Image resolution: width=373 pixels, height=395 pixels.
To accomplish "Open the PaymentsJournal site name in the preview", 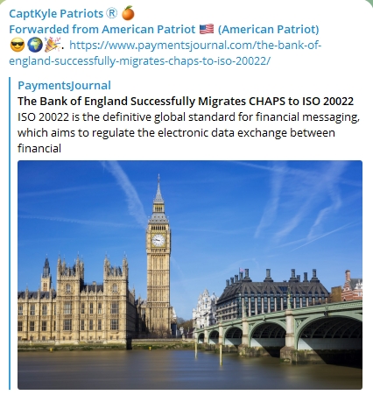I will [64, 85].
